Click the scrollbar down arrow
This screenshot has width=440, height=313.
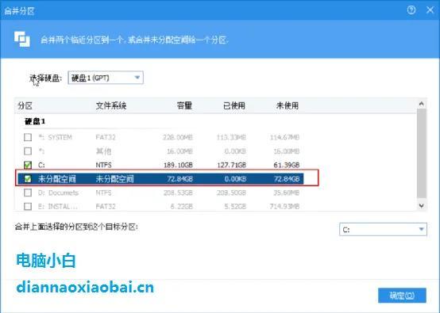pos(421,206)
